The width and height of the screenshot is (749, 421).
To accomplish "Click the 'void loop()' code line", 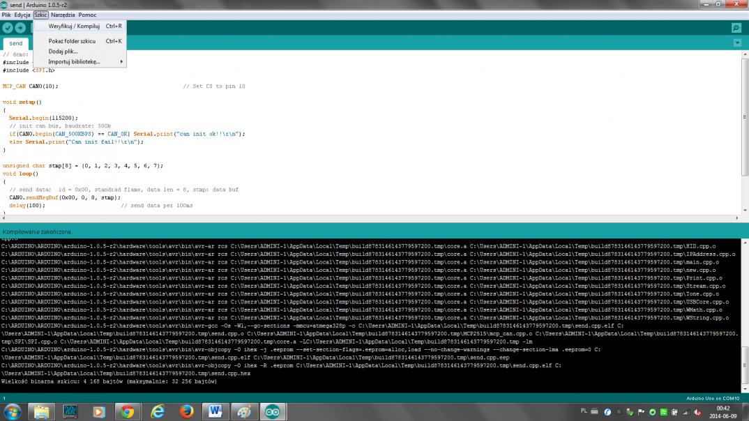I will pyautogui.click(x=20, y=174).
